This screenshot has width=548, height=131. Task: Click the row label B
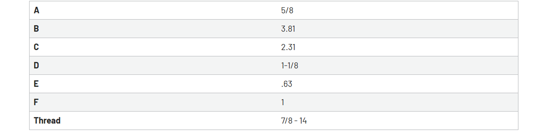point(36,29)
